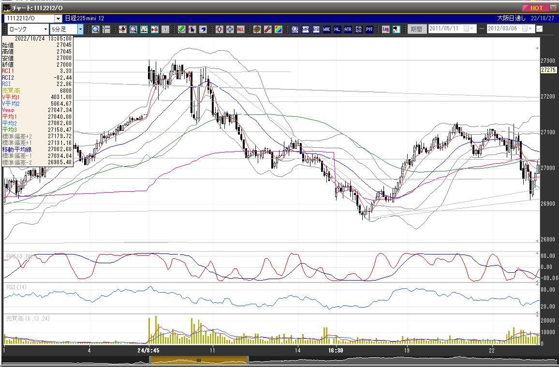Toggle the PVT pivot indicator
The height and width of the screenshot is (367, 559).
point(369,29)
